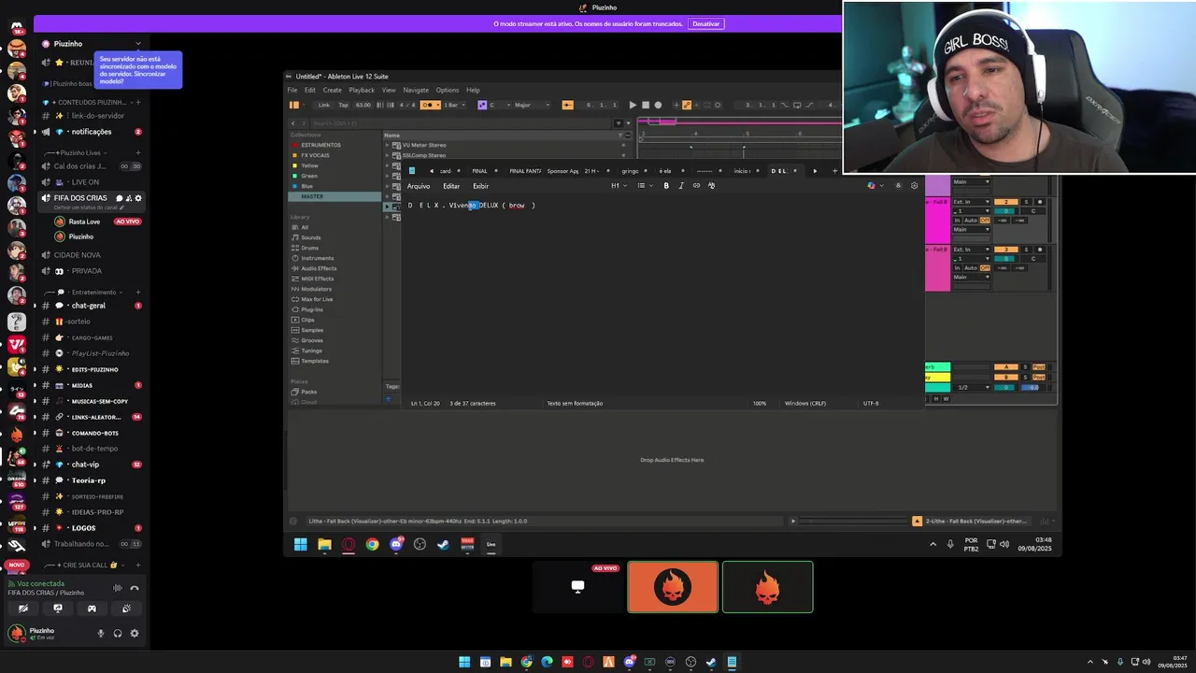Toggle Ableton metronome button
This screenshot has height=673, width=1196.
431,105
